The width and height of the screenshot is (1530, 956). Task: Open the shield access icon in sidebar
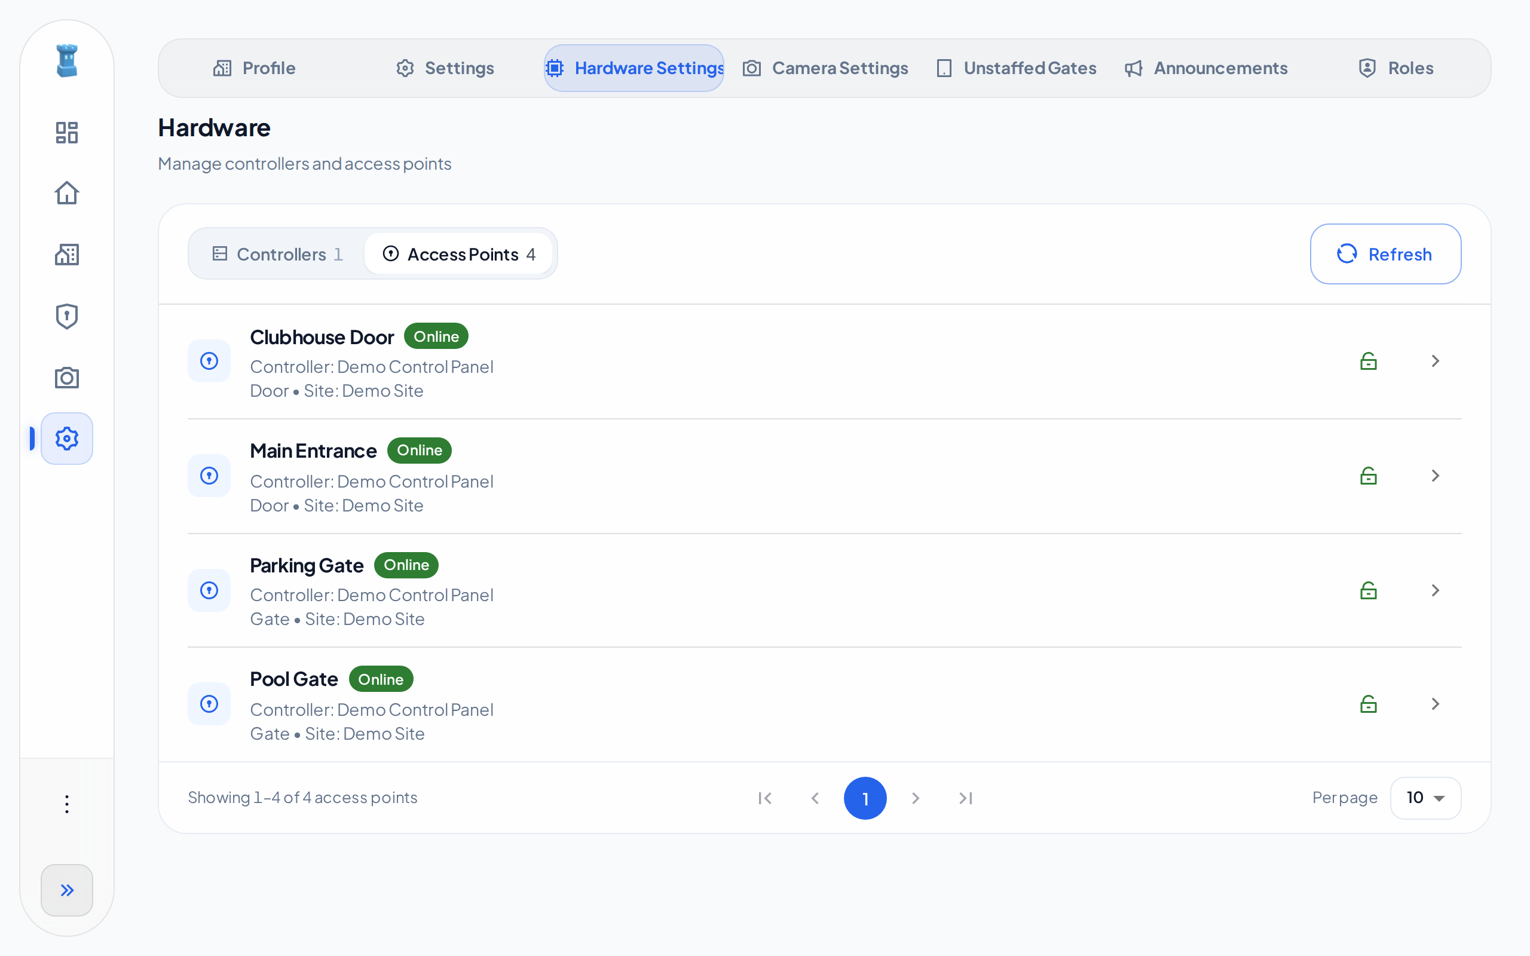coord(67,316)
